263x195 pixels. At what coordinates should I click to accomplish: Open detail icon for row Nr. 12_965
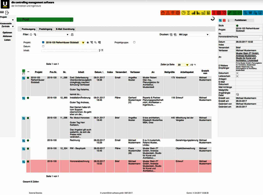point(24,98)
